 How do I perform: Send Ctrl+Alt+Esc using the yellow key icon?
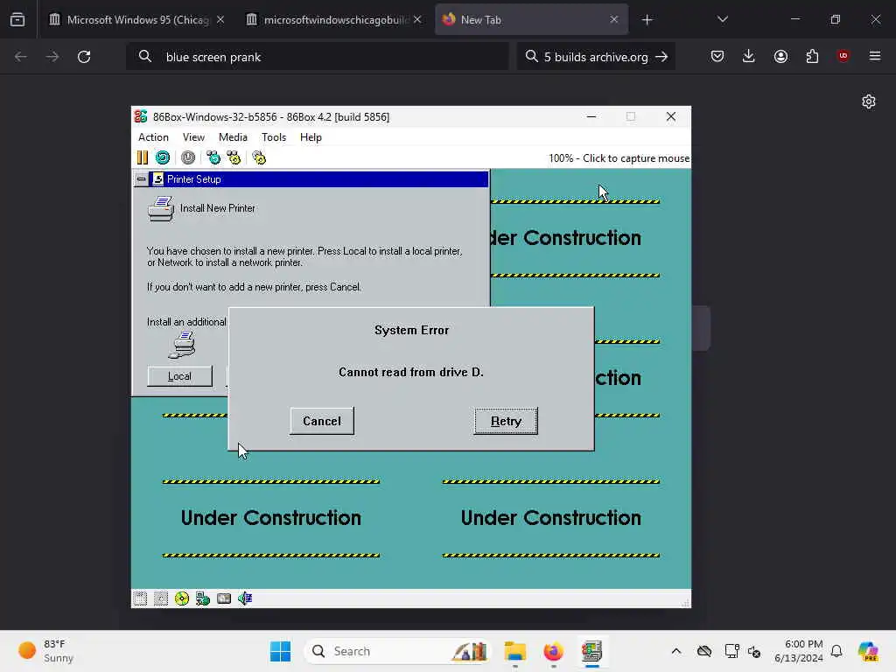234,157
